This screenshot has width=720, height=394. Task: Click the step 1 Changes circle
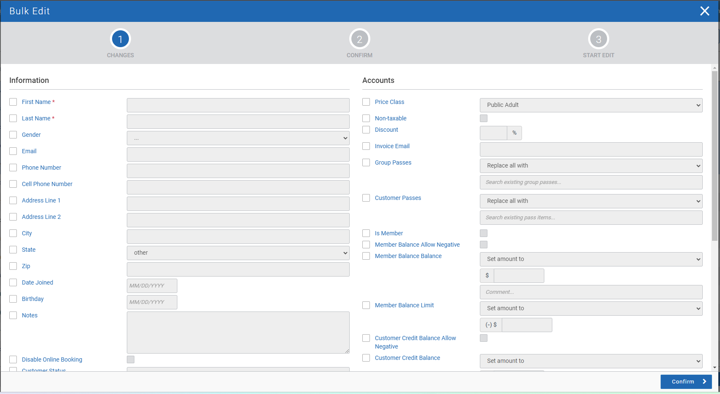(120, 39)
